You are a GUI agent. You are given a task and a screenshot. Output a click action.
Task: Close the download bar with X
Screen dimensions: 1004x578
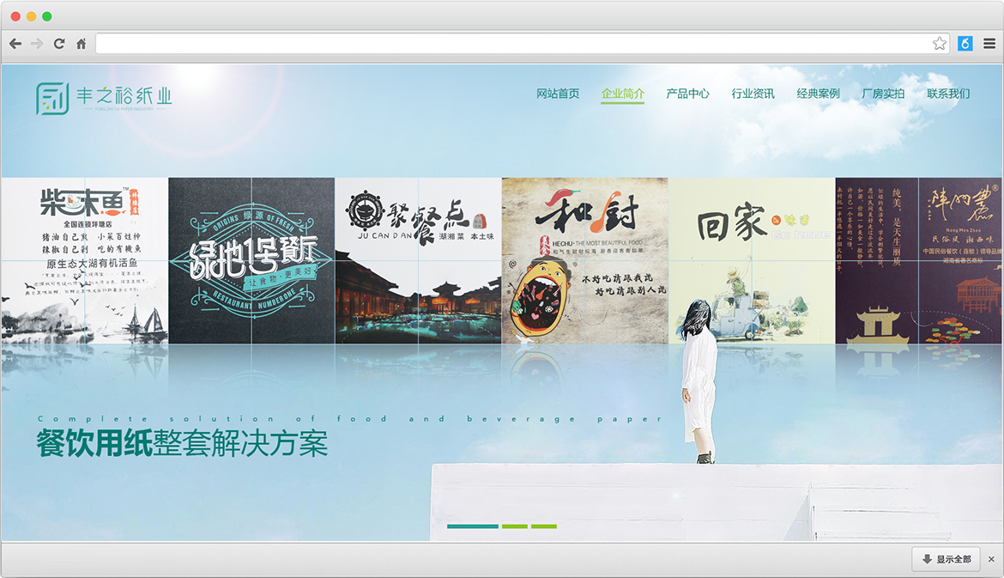pos(991,559)
